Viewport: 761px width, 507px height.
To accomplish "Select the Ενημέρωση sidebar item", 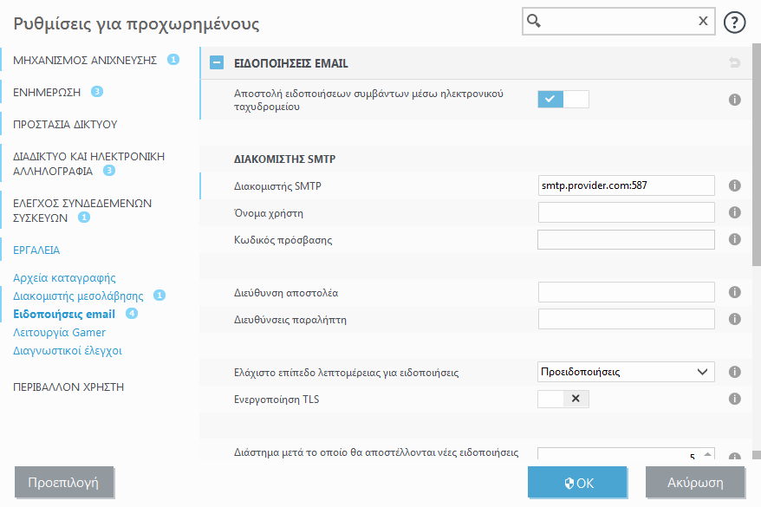I will tap(47, 91).
